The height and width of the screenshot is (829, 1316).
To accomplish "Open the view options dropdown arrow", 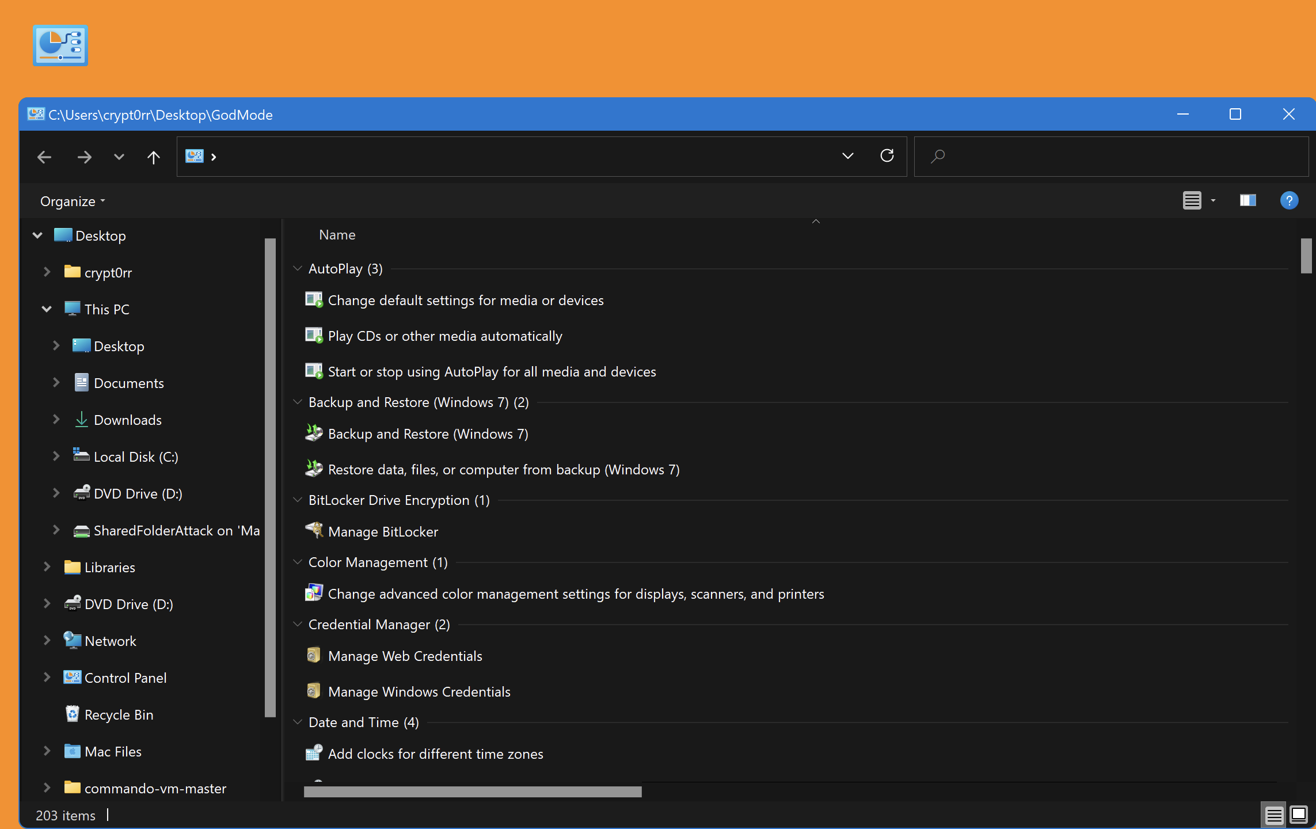I will point(1213,201).
